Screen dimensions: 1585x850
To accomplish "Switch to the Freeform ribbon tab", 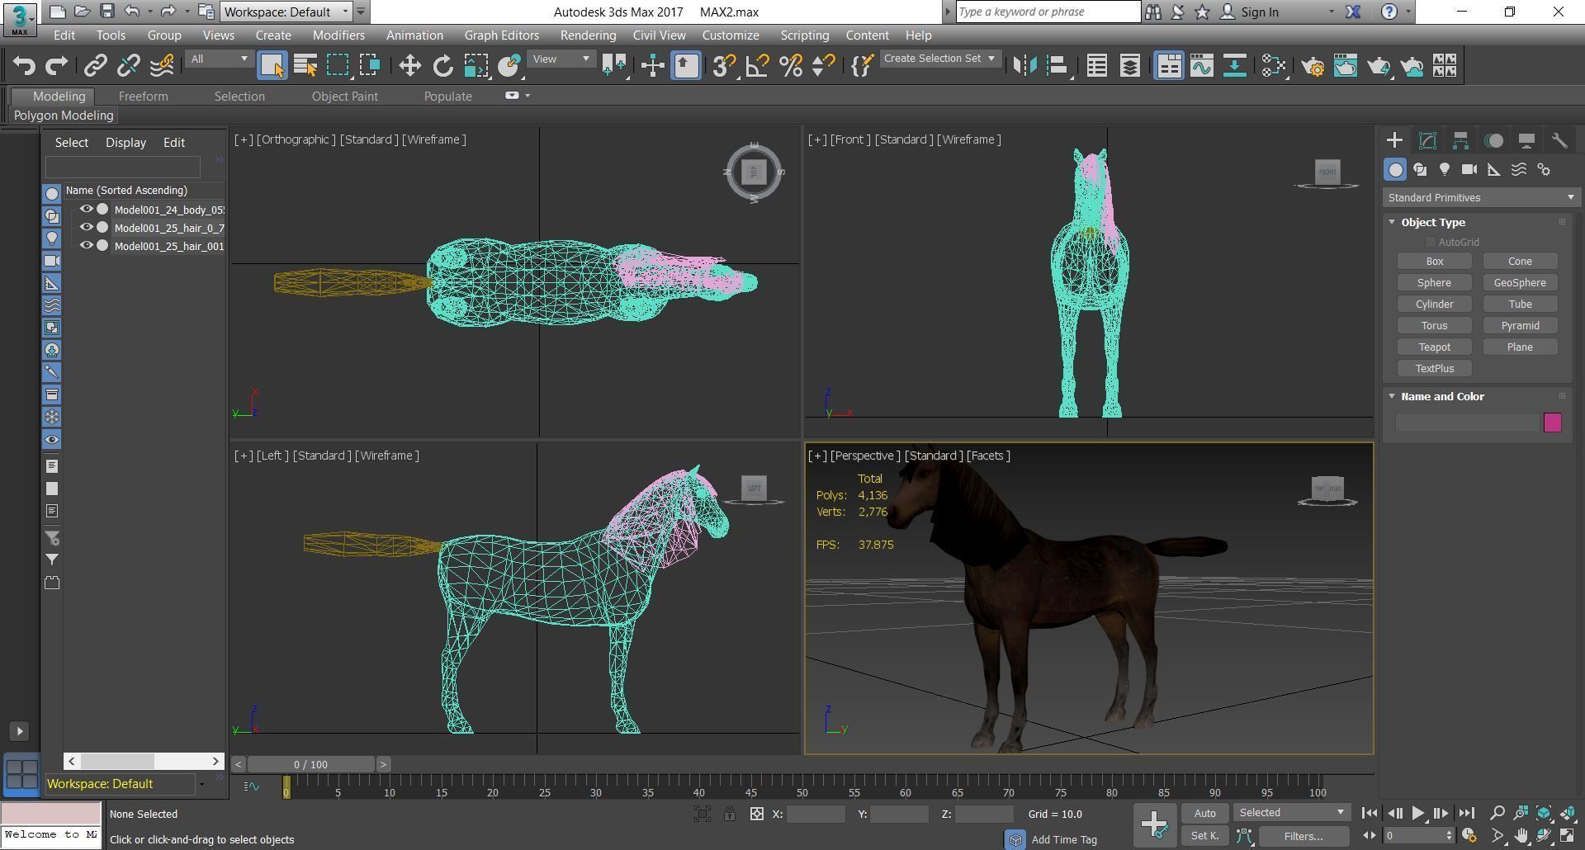I will 143,97.
